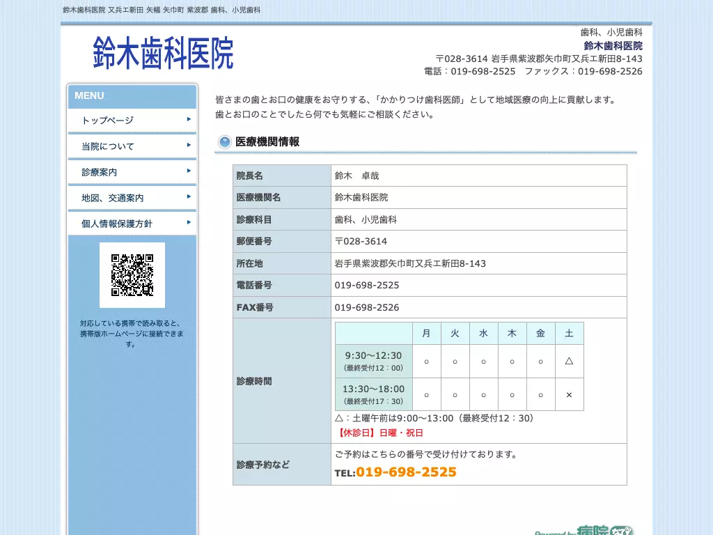Click the 鈴木歯科医院 logo title
The height and width of the screenshot is (535, 713).
(x=163, y=53)
